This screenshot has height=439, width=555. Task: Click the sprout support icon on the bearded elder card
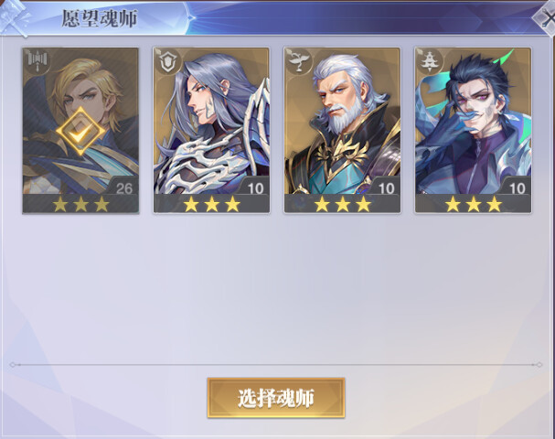pyautogui.click(x=299, y=61)
